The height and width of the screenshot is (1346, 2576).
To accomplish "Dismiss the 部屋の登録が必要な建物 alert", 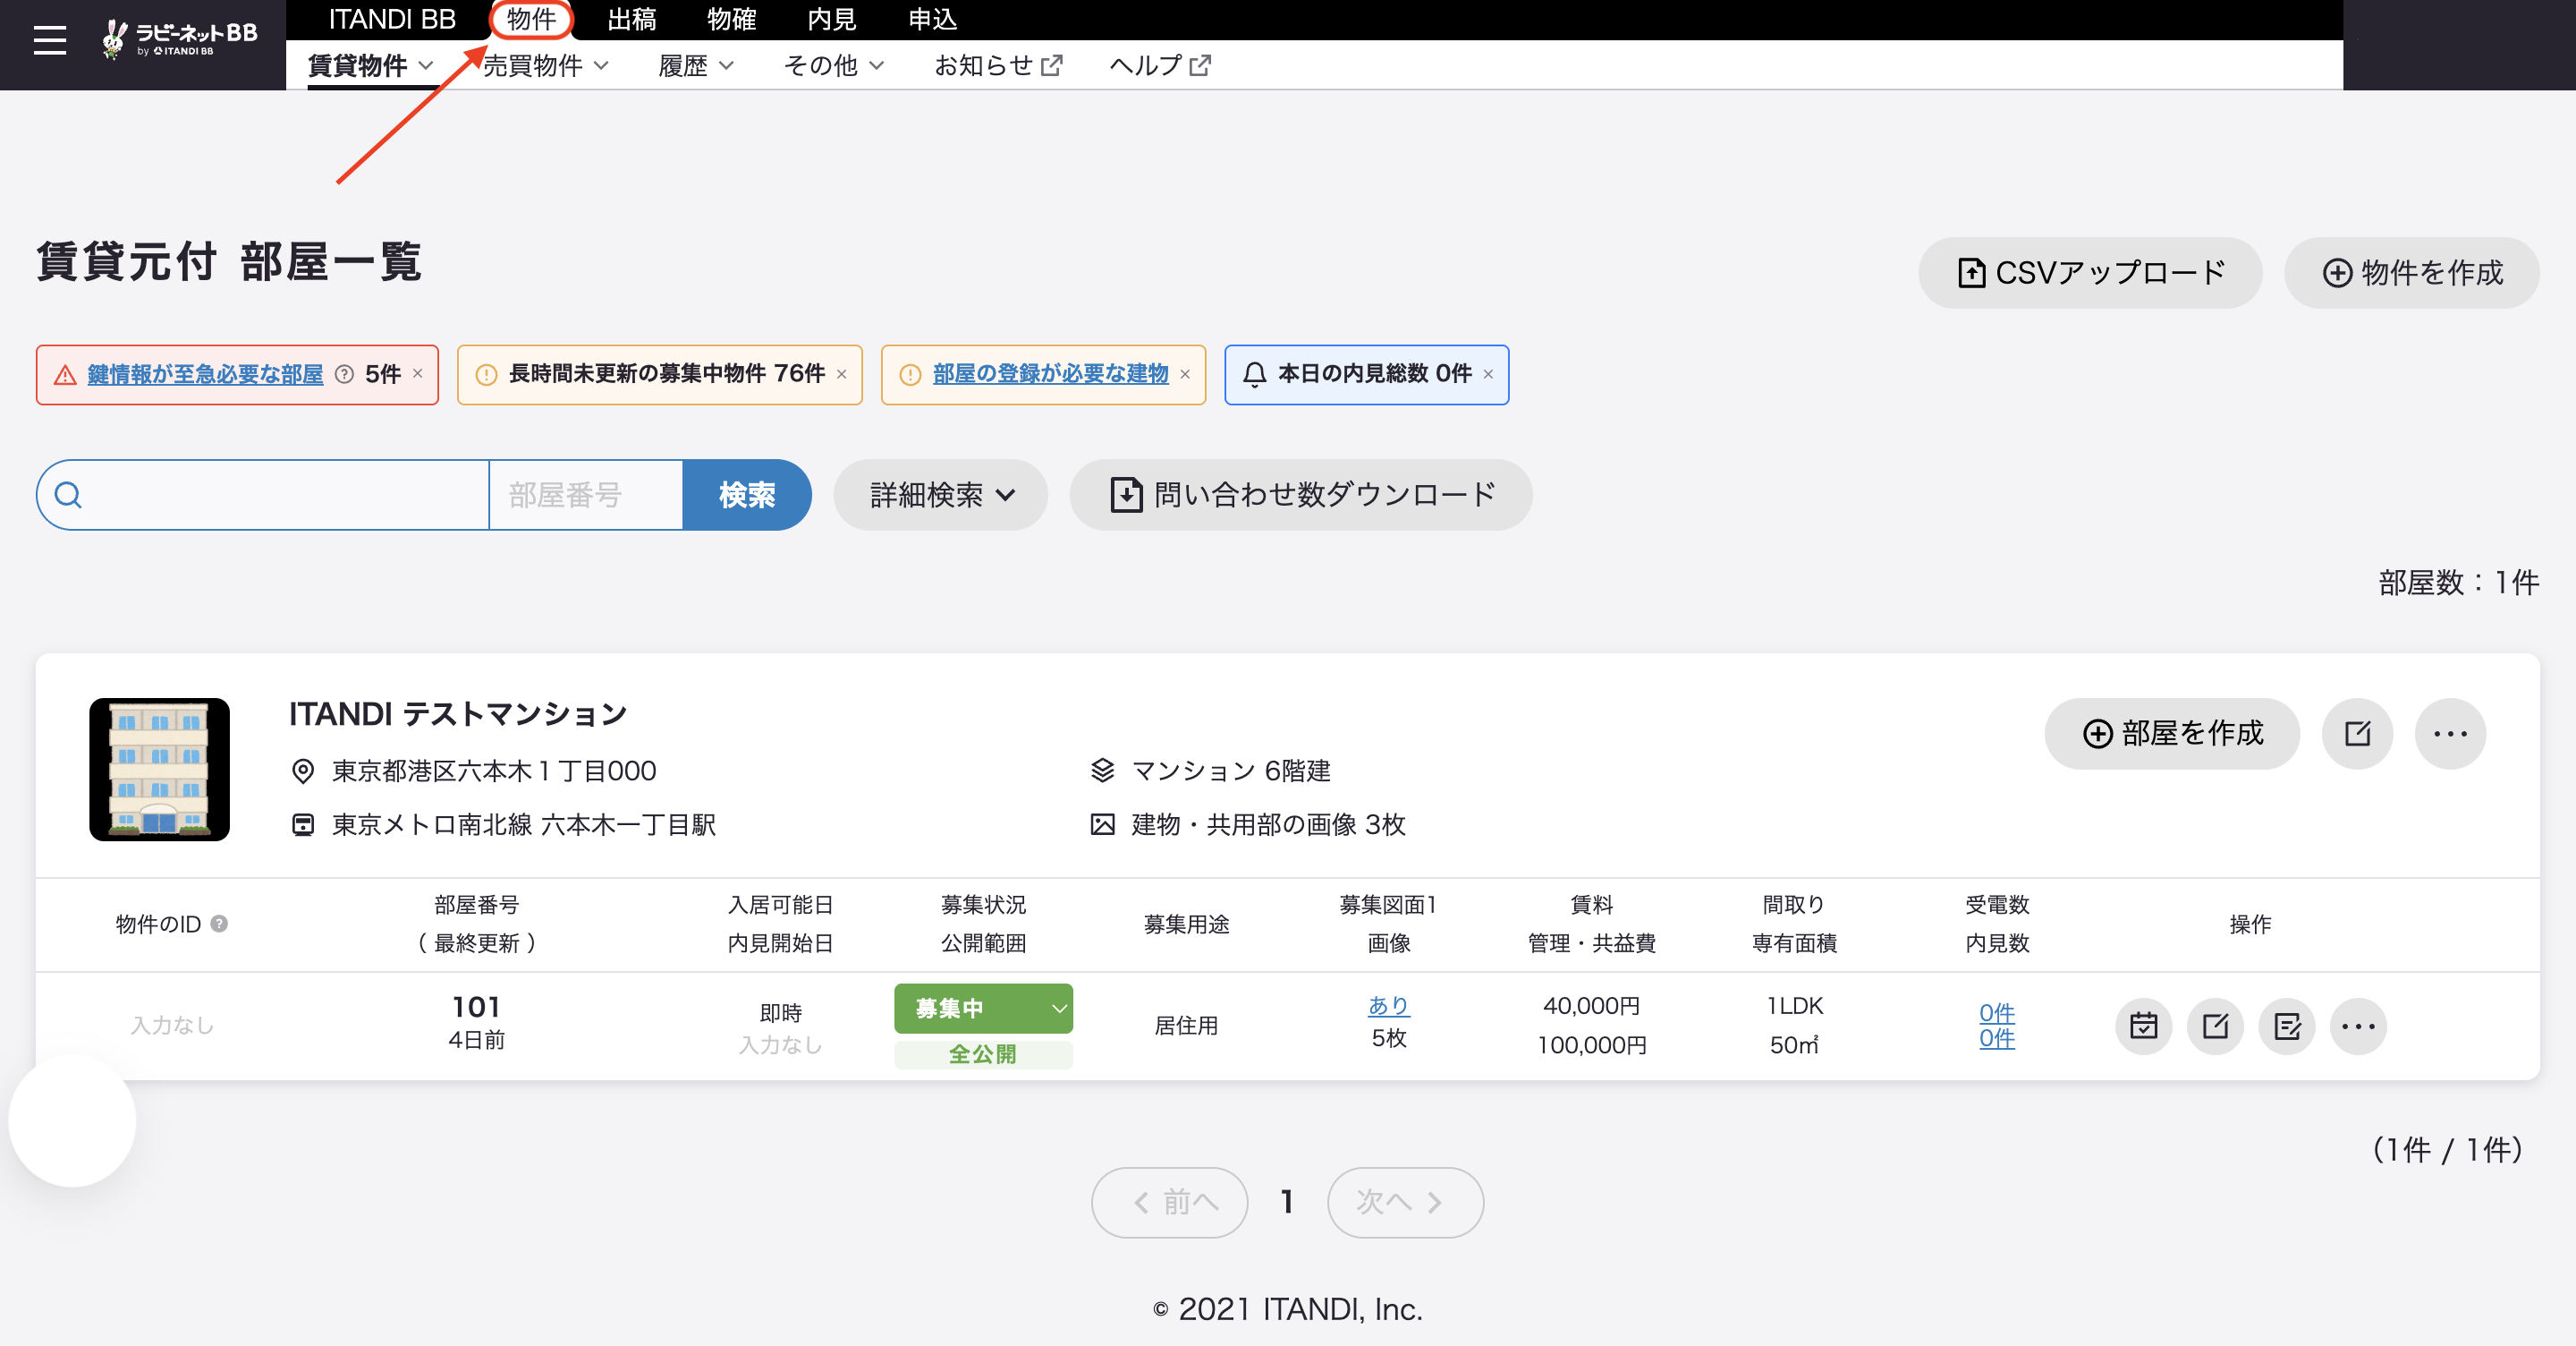I will (1185, 374).
